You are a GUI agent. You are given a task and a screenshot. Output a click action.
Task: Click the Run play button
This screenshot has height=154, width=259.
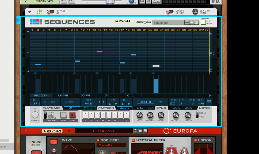click(63, 115)
